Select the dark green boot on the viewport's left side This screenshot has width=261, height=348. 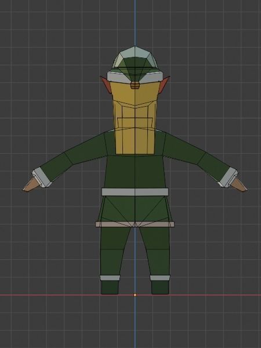tap(110, 288)
